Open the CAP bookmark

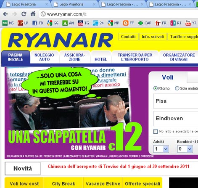click(x=145, y=23)
